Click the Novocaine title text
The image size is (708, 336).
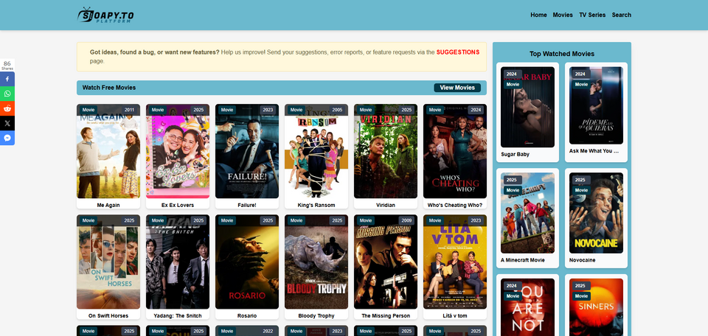click(x=583, y=260)
